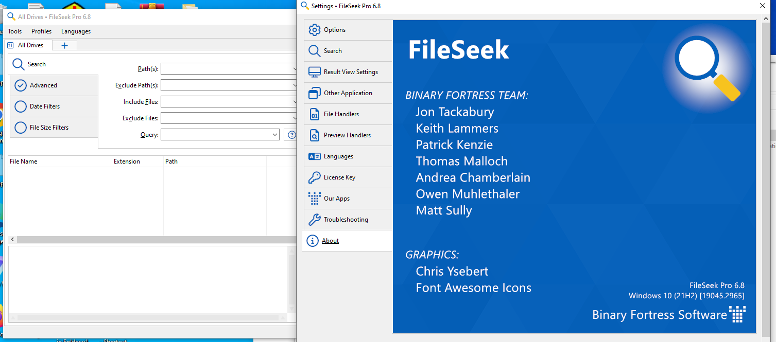Click the About link in sidebar
The image size is (776, 342).
(330, 241)
